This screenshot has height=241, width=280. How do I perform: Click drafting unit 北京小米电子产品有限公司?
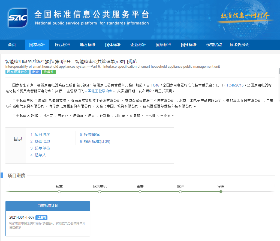pos(200,101)
